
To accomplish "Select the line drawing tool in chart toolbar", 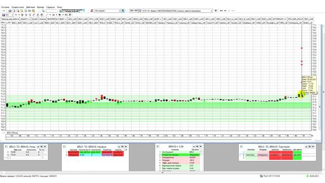I will coord(47,15).
